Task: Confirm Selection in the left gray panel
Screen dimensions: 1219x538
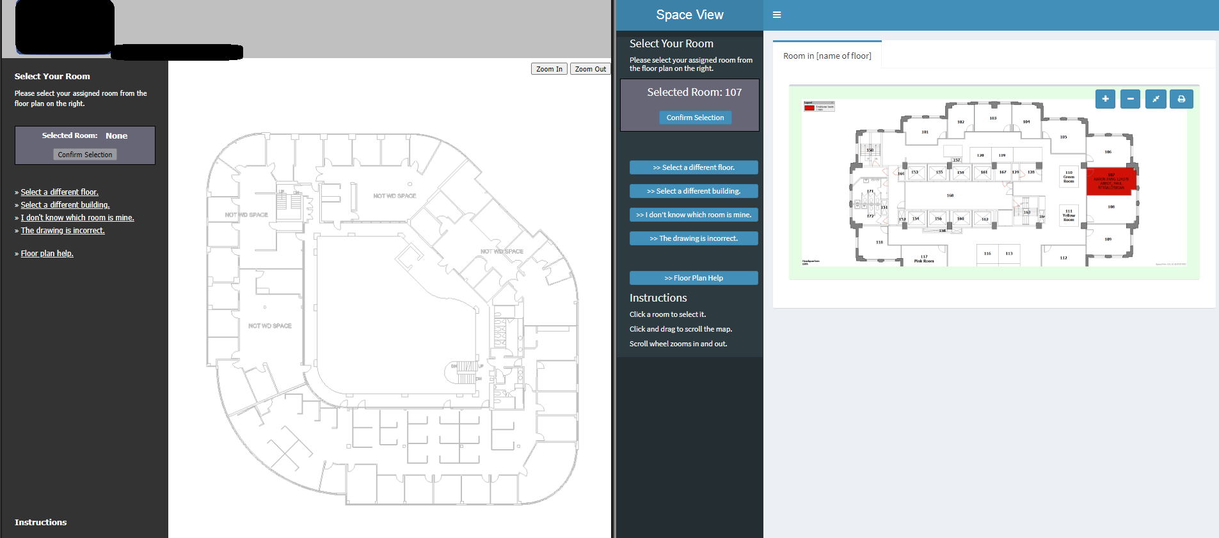Action: click(85, 155)
